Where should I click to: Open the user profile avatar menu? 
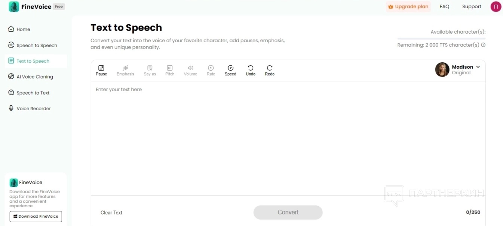point(496,7)
